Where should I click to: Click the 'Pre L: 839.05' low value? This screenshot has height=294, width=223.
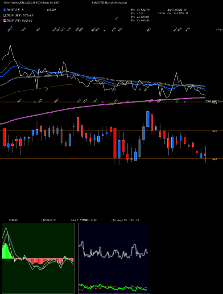click(x=140, y=17)
